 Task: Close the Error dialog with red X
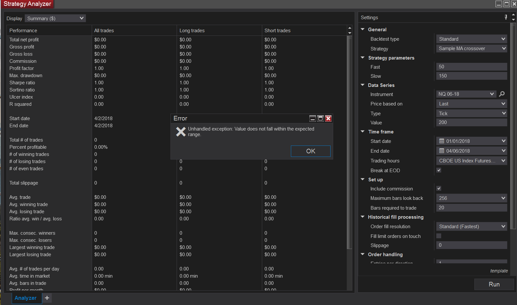pyautogui.click(x=328, y=118)
